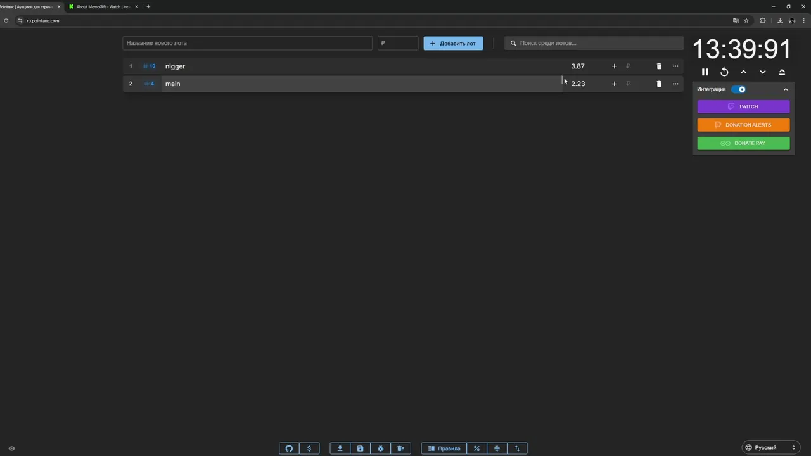Collapse the Интеграции panel
The width and height of the screenshot is (811, 456).
point(786,89)
